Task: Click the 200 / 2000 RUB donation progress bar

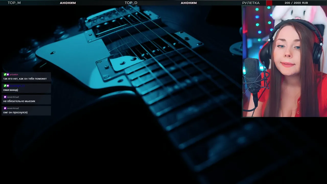Action: pyautogui.click(x=296, y=3)
